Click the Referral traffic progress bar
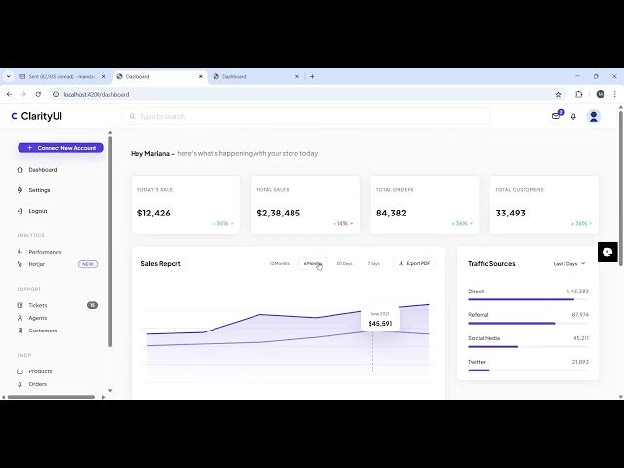This screenshot has height=468, width=624. pos(528,323)
